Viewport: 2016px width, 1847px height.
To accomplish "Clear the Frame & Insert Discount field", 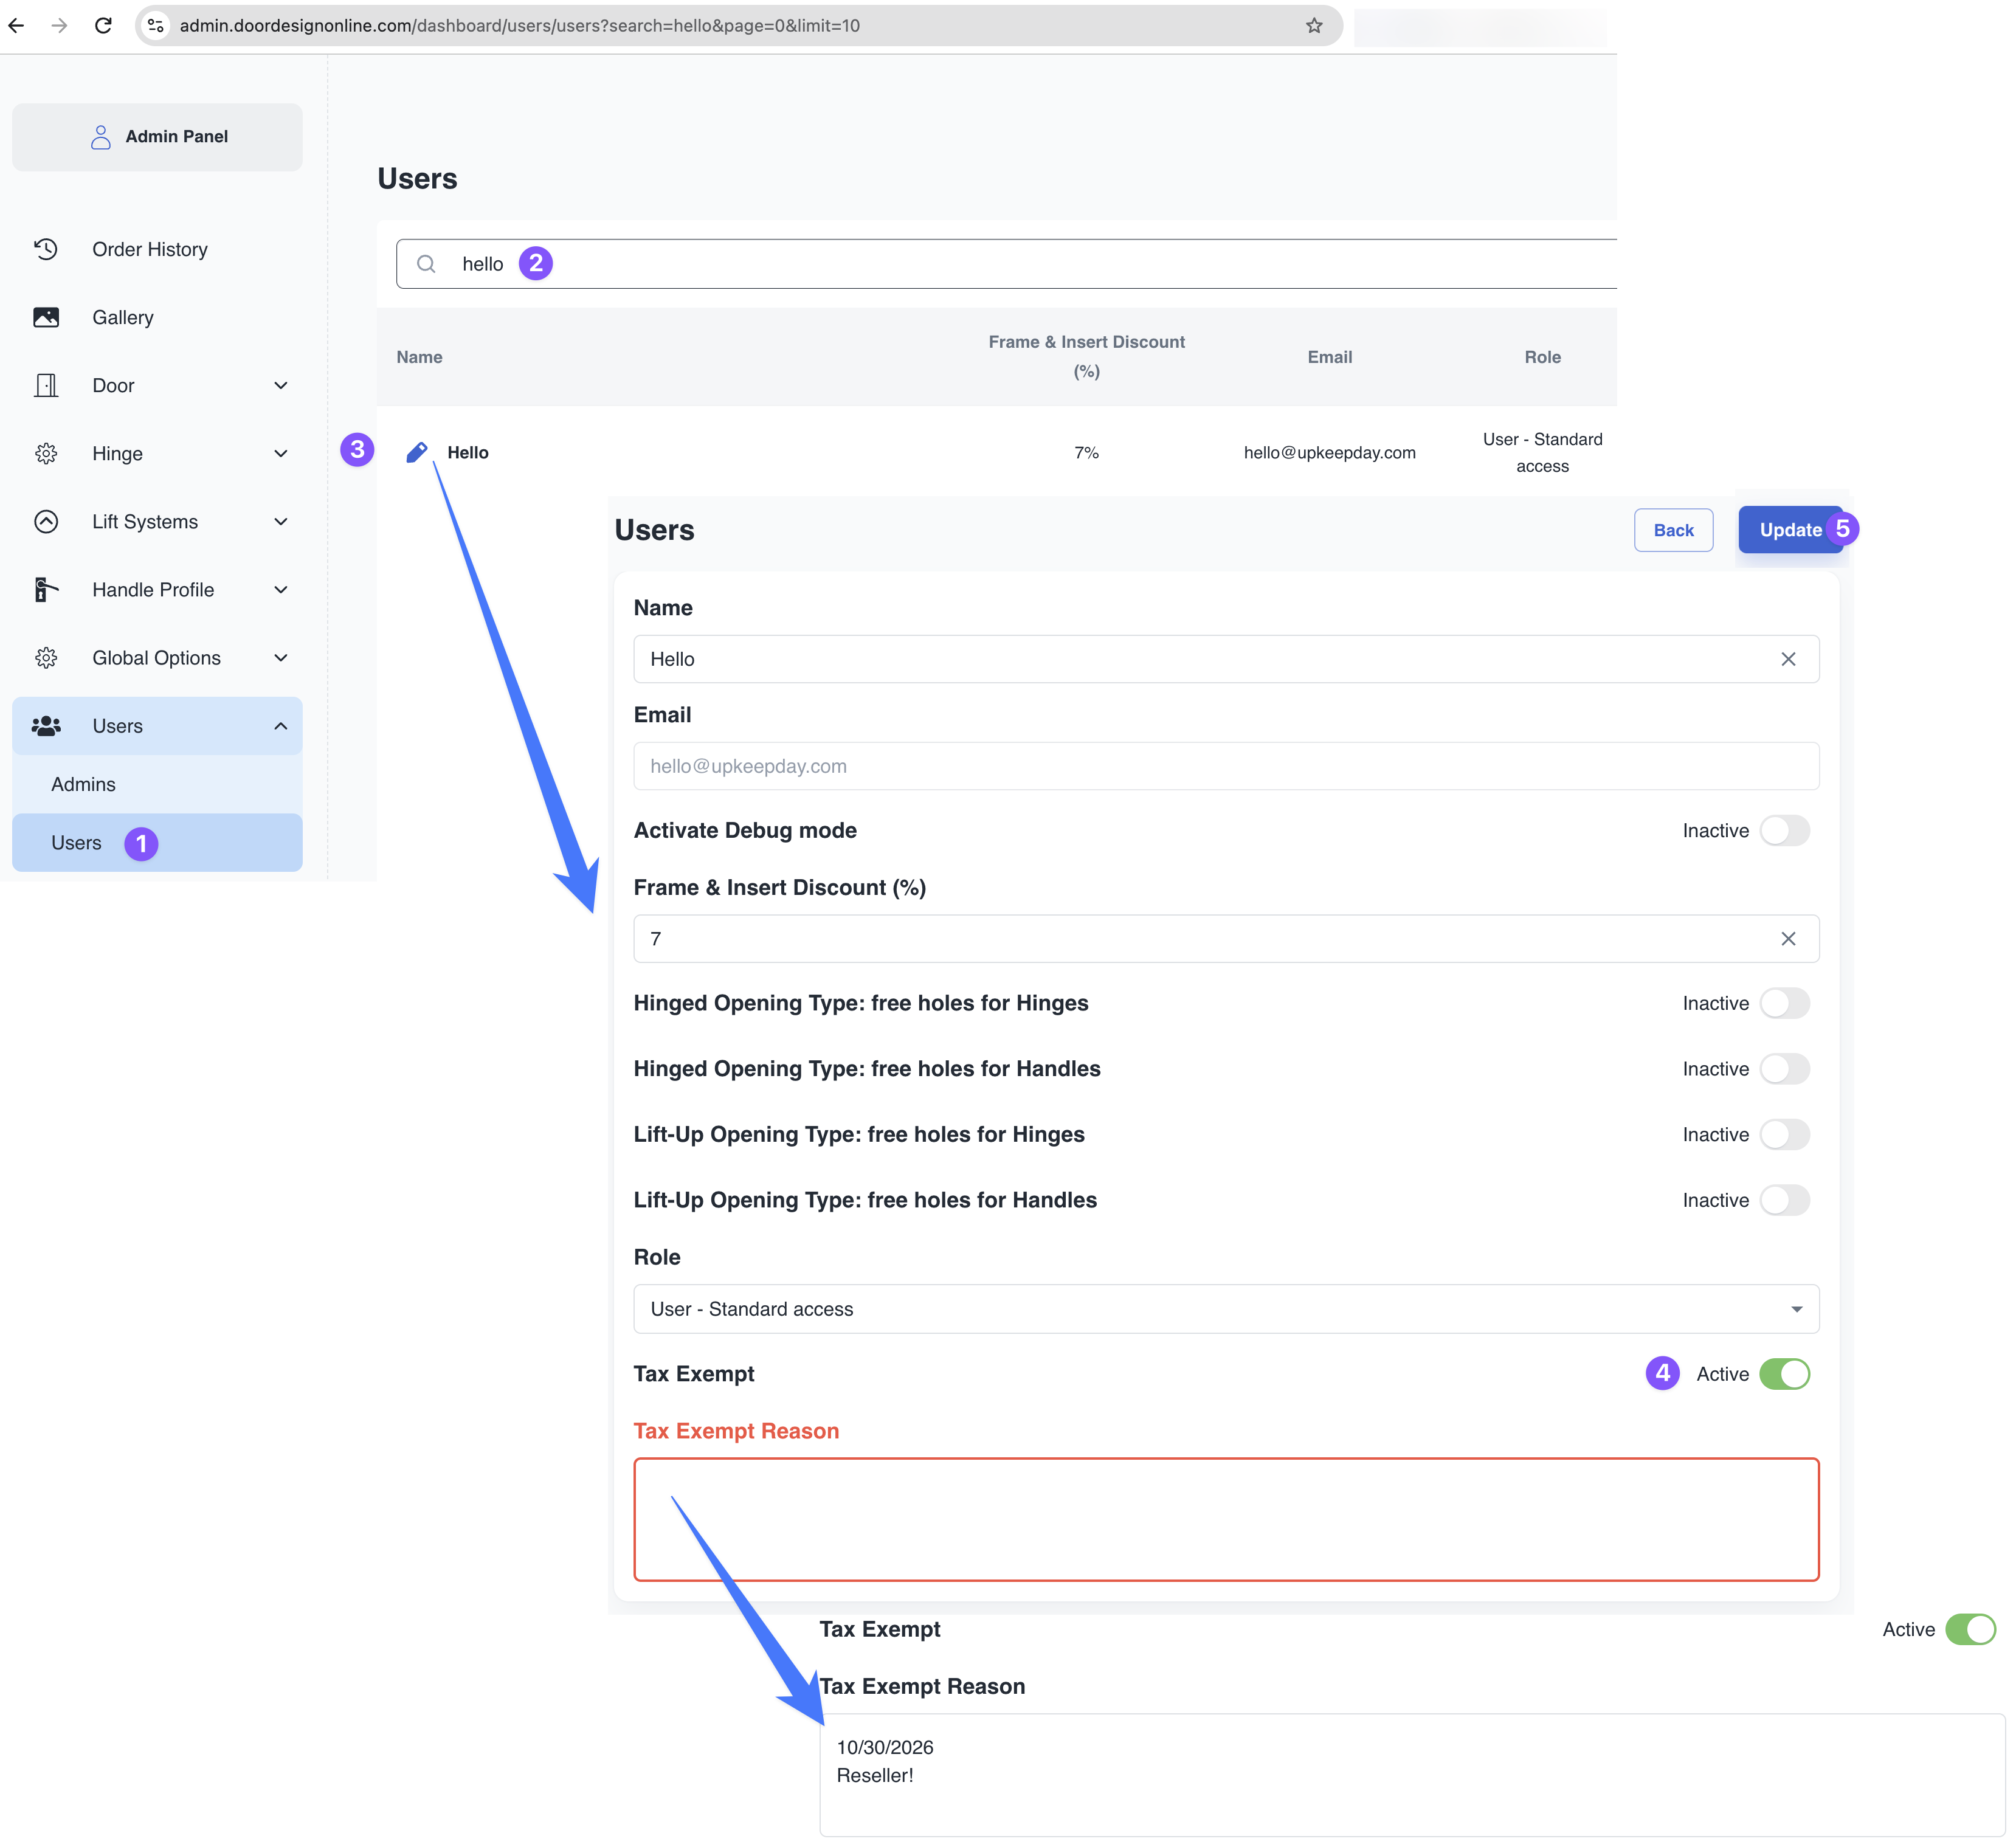I will (1788, 938).
